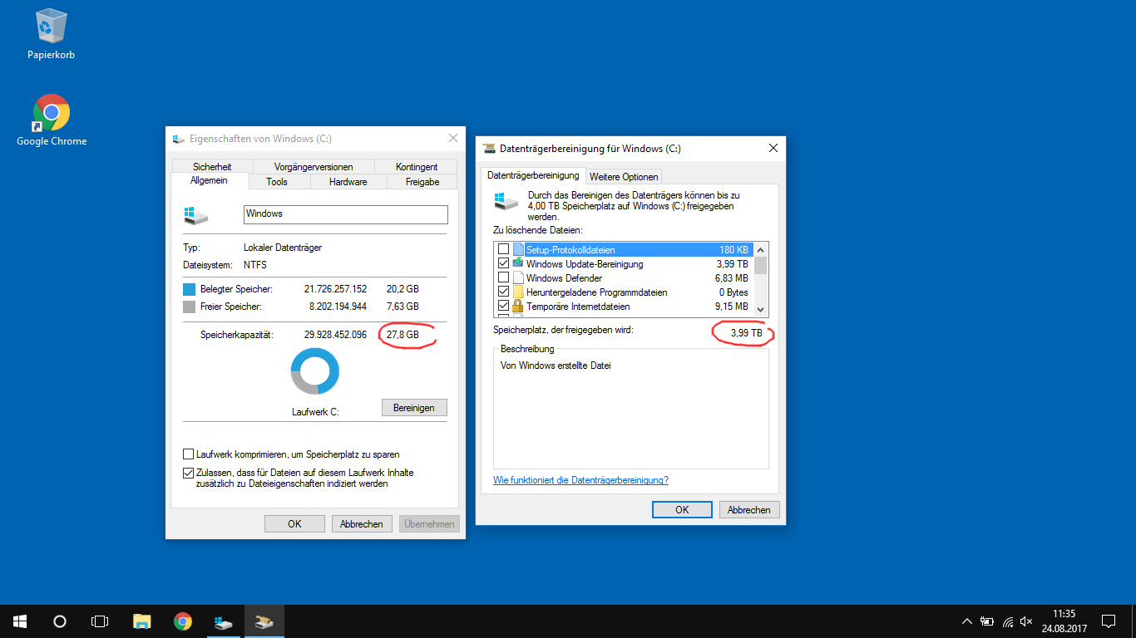Click the Windows Update-Bereinigung icon

coord(519,264)
